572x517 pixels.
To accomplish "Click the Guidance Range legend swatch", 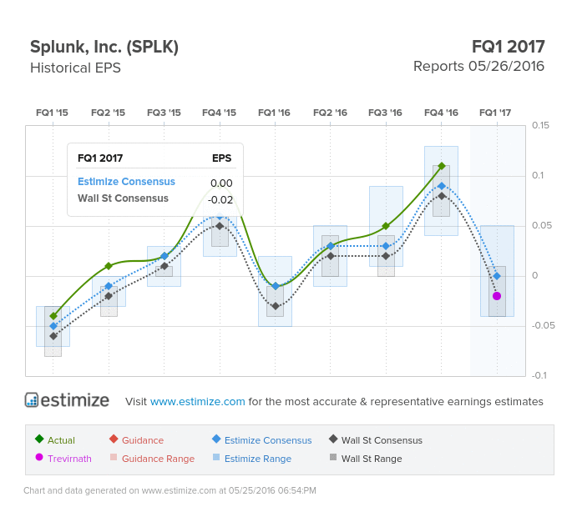I will (114, 457).
